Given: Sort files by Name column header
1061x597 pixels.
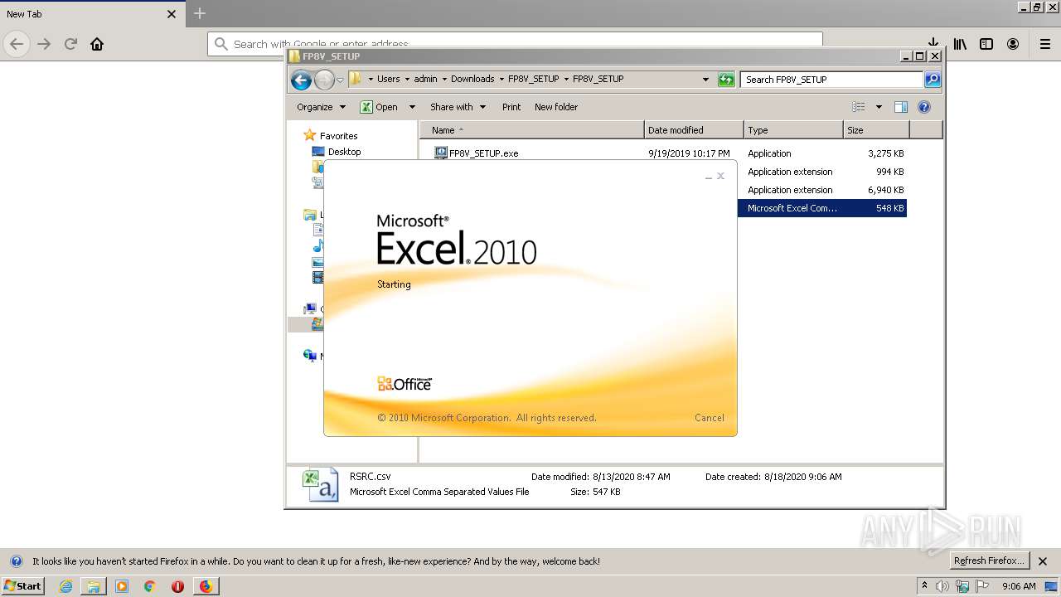Looking at the screenshot, I should click(x=532, y=130).
